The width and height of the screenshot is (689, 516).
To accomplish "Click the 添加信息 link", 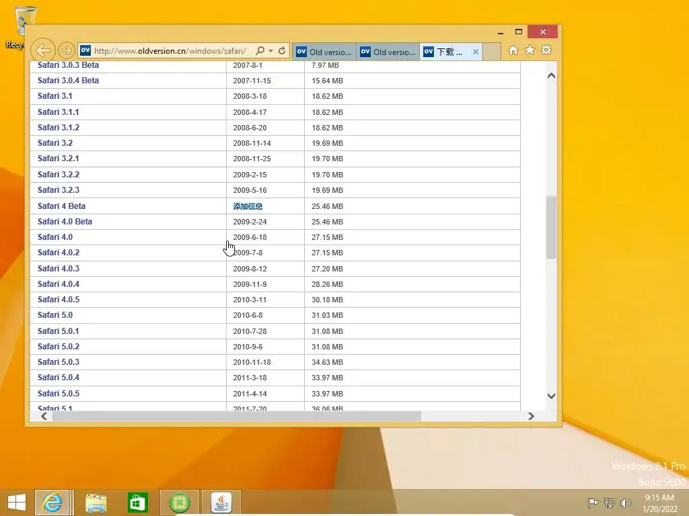I will click(x=248, y=206).
